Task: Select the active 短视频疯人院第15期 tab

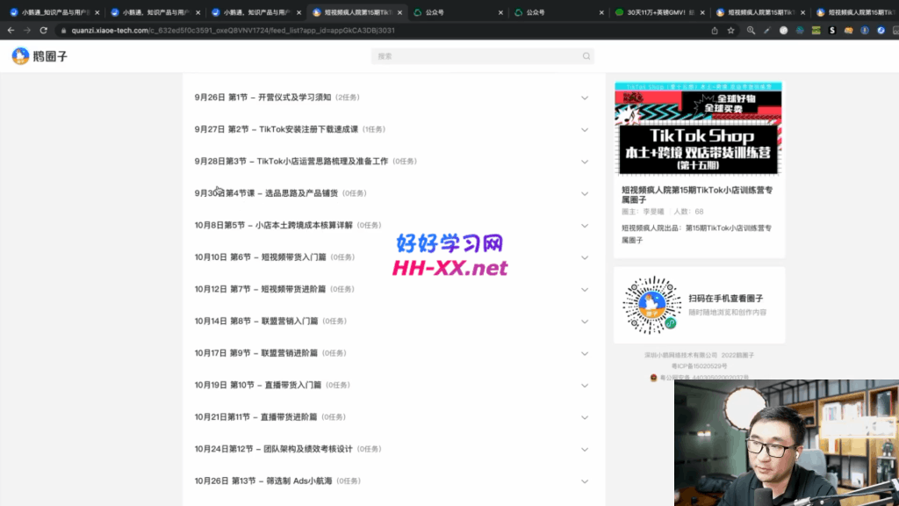Action: coord(356,12)
